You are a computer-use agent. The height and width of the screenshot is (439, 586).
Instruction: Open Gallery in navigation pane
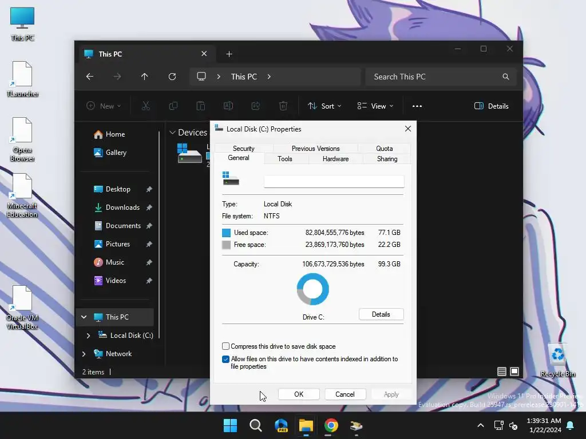pyautogui.click(x=116, y=152)
